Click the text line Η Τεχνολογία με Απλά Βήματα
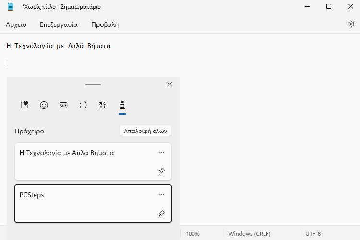This screenshot has height=240, width=360. 59,46
